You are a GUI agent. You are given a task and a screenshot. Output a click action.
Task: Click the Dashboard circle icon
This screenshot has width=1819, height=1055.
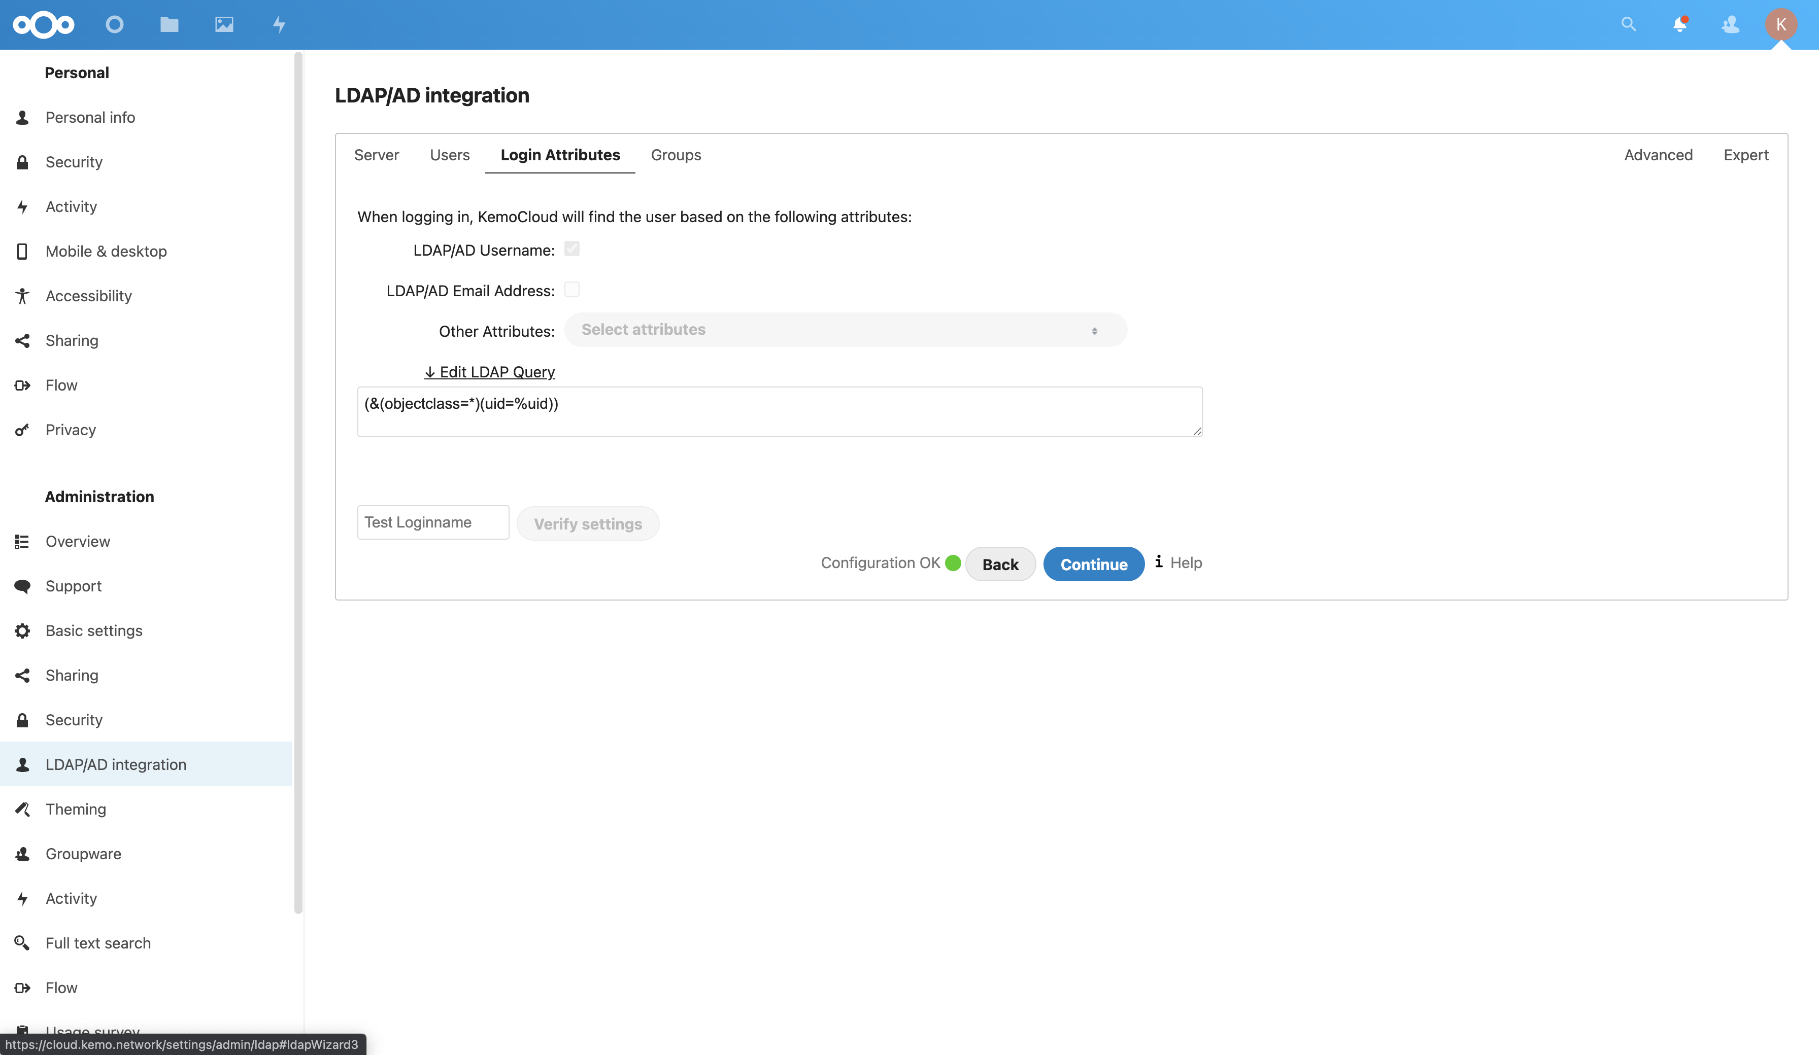pos(114,24)
